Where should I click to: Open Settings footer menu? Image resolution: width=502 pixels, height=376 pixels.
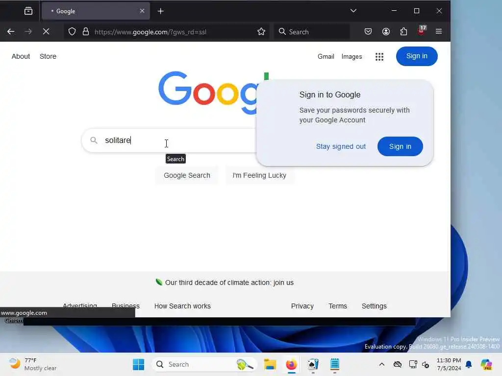pos(374,306)
